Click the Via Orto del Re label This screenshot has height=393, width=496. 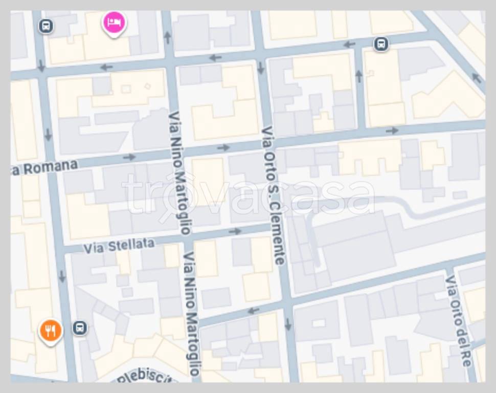point(458,321)
